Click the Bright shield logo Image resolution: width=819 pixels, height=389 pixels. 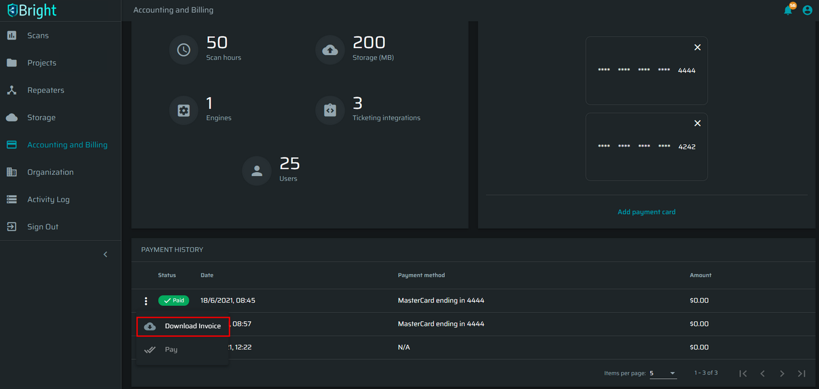[12, 10]
